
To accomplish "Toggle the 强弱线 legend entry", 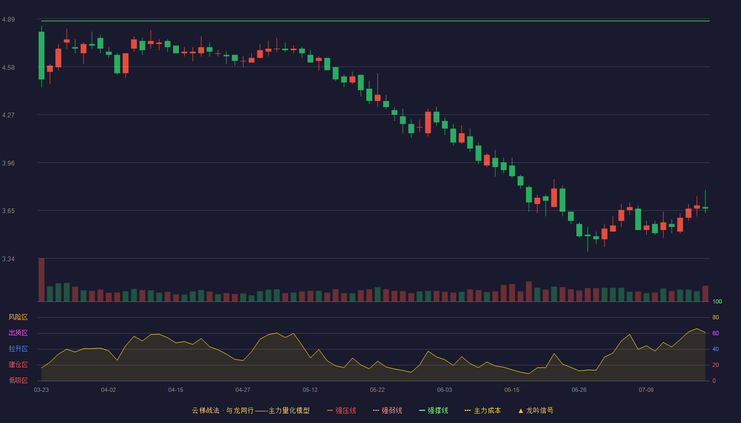I will click(x=387, y=410).
